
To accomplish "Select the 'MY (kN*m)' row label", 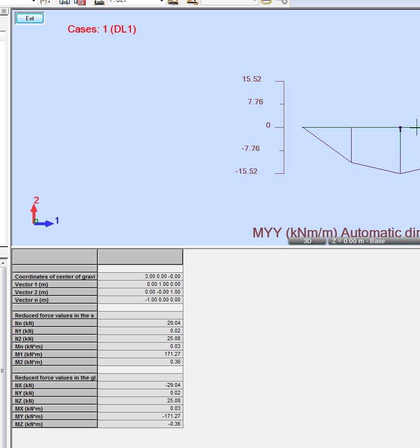I will pyautogui.click(x=55, y=416).
